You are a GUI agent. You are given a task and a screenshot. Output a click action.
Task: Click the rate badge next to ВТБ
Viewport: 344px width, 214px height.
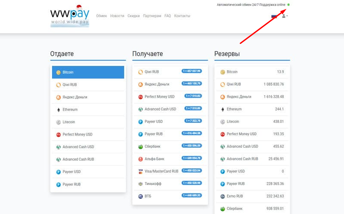pos(192,195)
